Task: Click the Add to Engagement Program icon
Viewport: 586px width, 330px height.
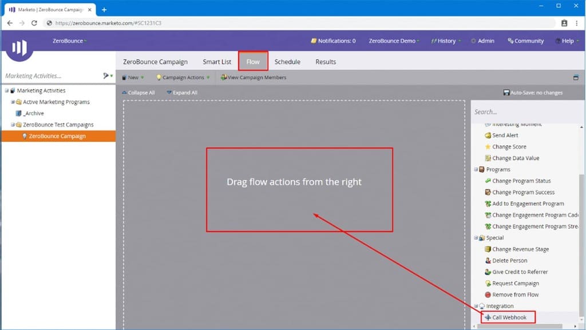Action: (x=488, y=204)
